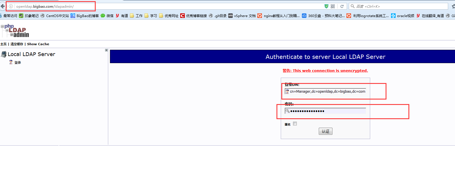The image size is (455, 178).
Task: Open the 学习 bookmark folder
Action: (151, 16)
